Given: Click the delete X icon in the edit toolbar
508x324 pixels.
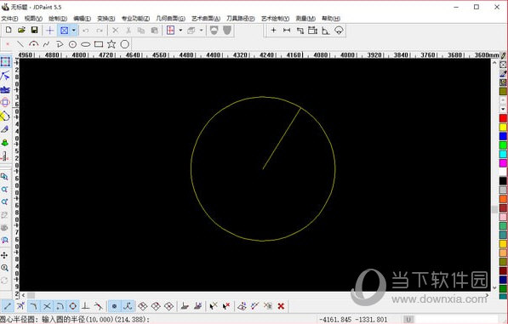Looking at the screenshot, I should pyautogui.click(x=115, y=31).
